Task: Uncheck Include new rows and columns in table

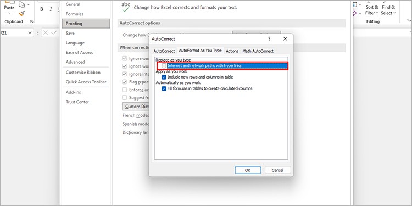Action: click(164, 77)
